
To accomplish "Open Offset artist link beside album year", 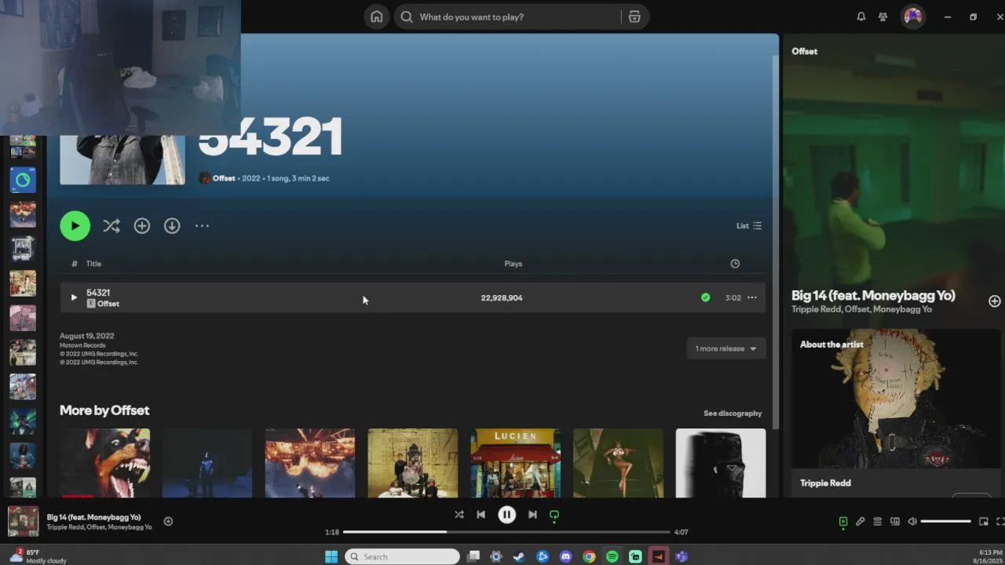I will click(224, 178).
